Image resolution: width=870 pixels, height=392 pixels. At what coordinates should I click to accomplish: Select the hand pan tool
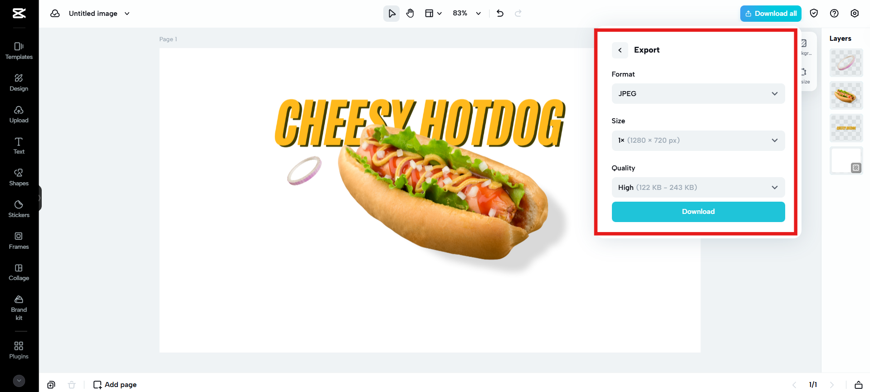tap(410, 14)
